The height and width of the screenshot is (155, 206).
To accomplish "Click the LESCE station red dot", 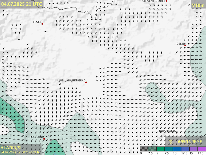I will [42, 24].
